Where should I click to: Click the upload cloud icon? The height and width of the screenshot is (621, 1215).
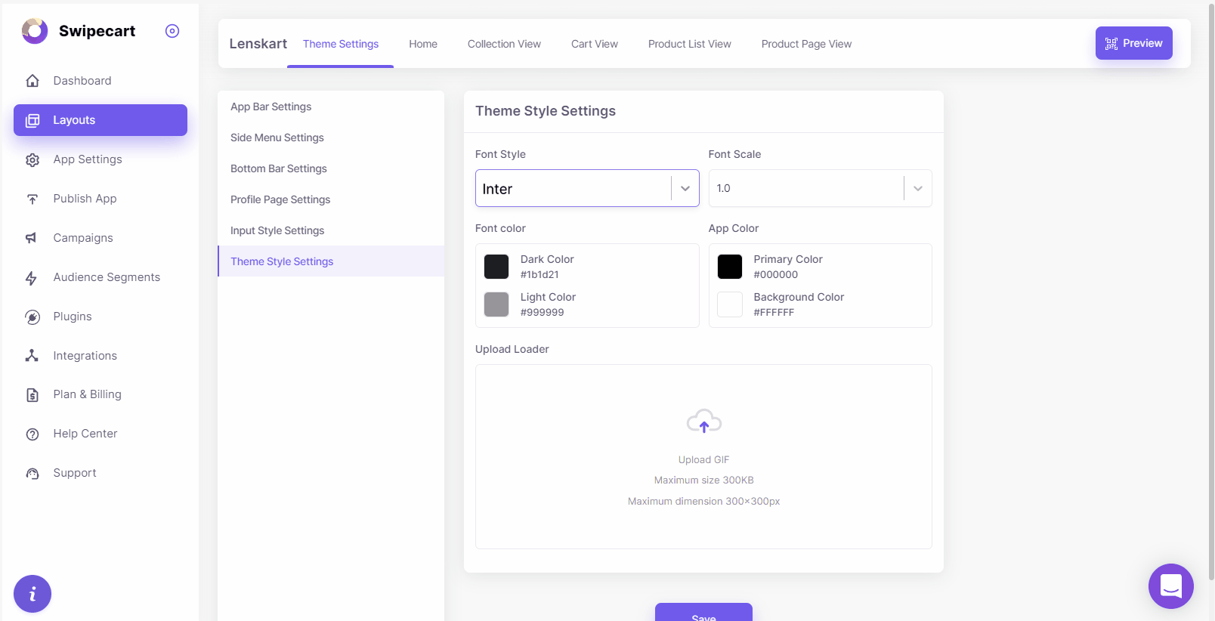point(703,422)
